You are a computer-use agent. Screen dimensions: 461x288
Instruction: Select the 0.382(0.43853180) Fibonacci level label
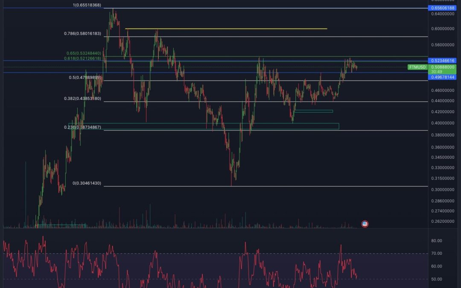[82, 99]
